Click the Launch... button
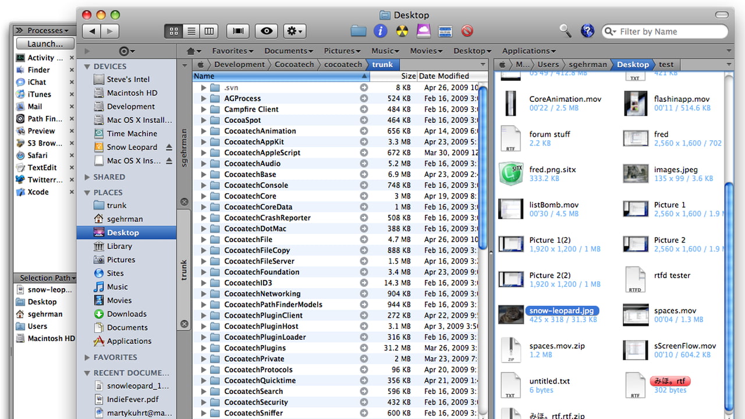745x419 pixels. pos(45,44)
